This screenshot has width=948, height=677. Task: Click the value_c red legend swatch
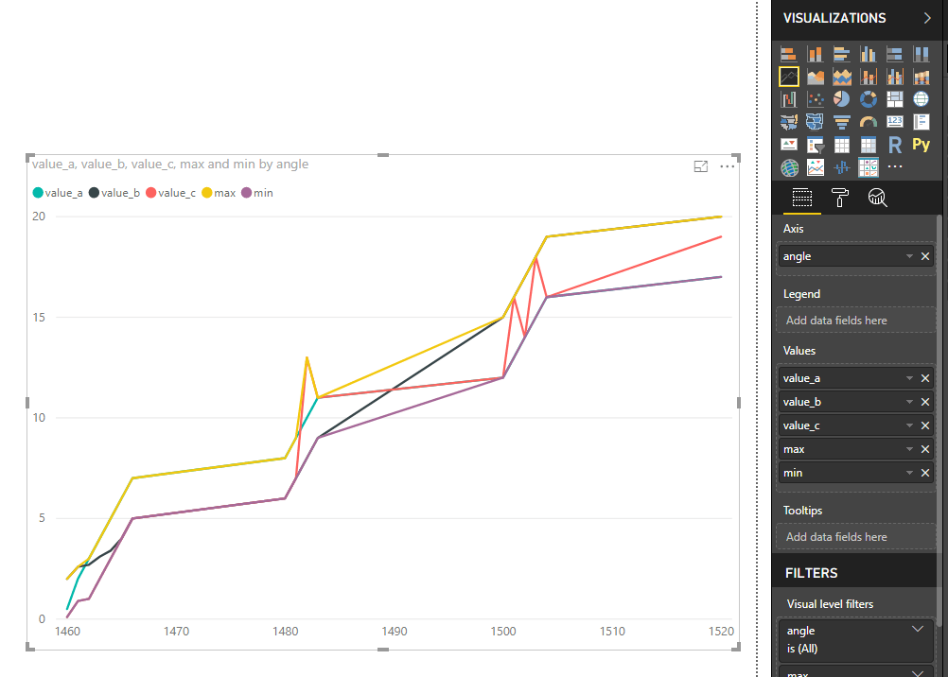tap(151, 193)
